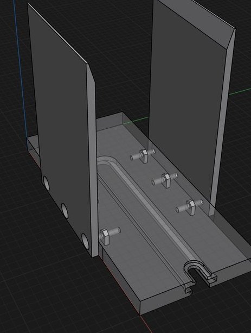Select the frontmost bolt near right panel
This screenshot has width=251, height=333.
click(x=189, y=206)
